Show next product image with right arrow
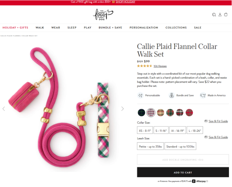This screenshot has height=187, width=232. pos(122,109)
